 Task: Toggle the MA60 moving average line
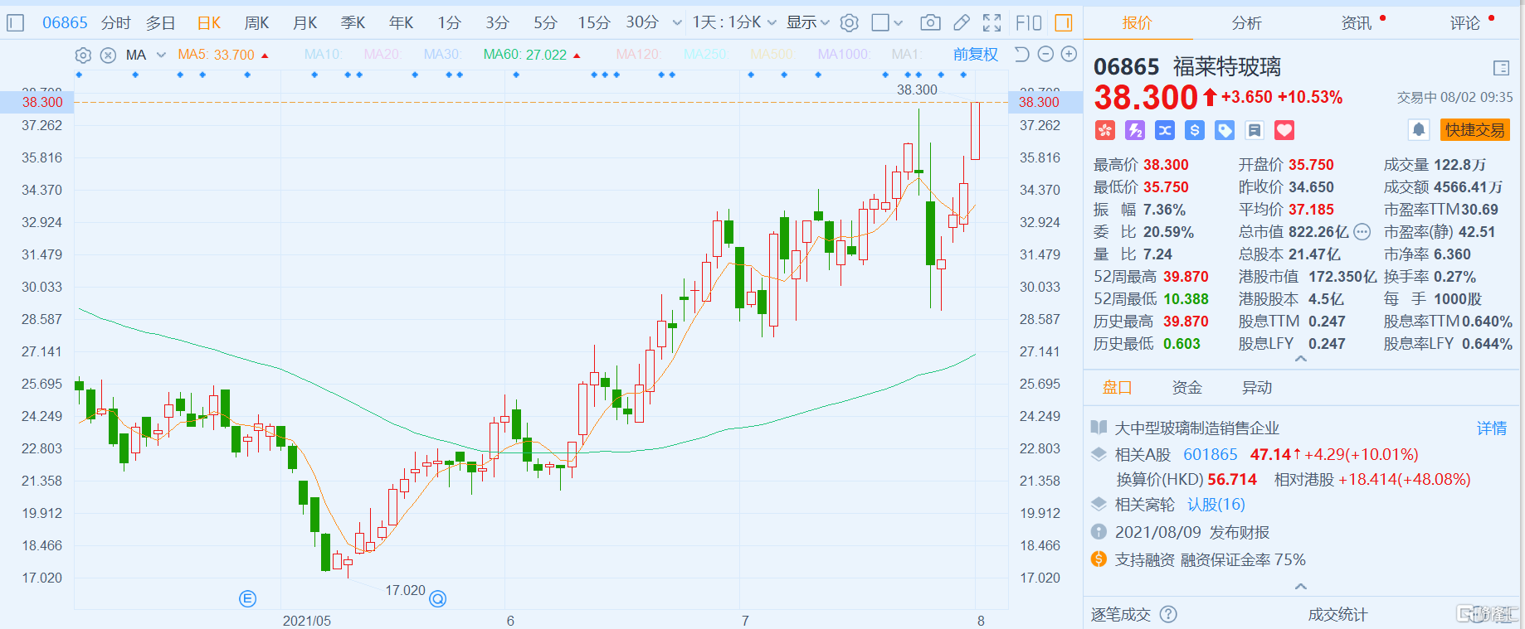tap(524, 55)
